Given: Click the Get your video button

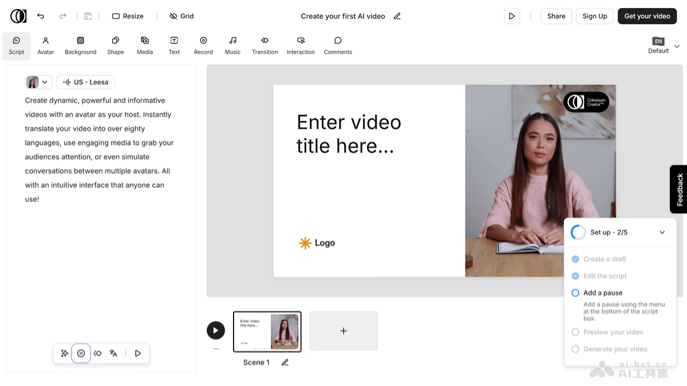Looking at the screenshot, I should [x=647, y=16].
